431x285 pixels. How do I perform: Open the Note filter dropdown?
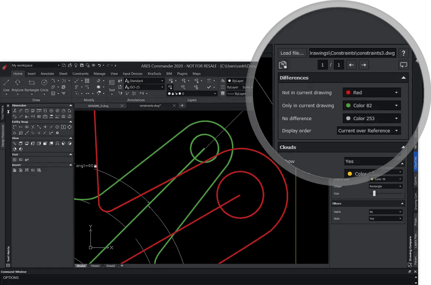coord(386,218)
